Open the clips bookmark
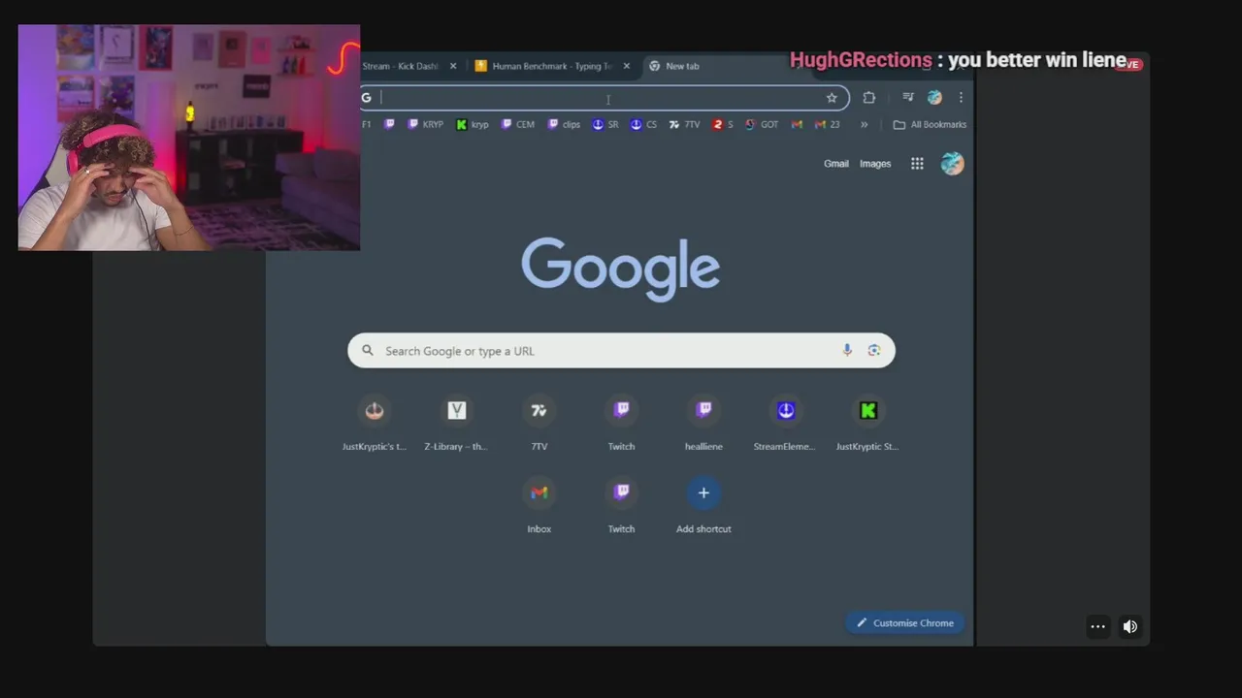1242x698 pixels. pyautogui.click(x=564, y=125)
